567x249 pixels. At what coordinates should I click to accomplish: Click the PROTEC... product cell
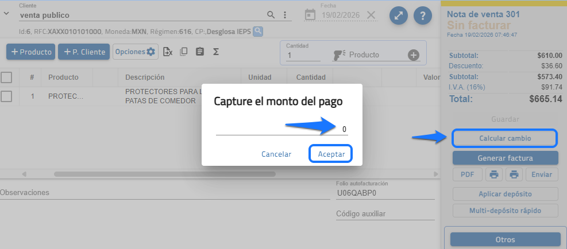(x=66, y=96)
